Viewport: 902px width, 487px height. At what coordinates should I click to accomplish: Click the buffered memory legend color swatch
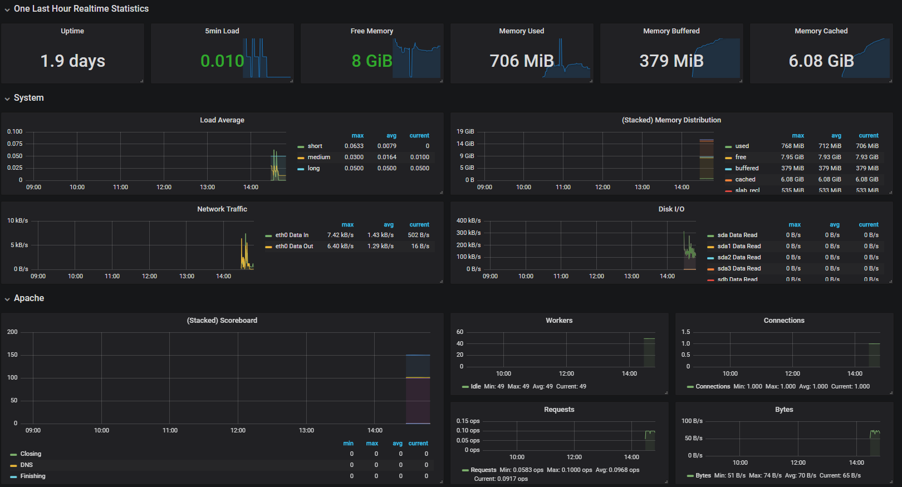coord(728,169)
